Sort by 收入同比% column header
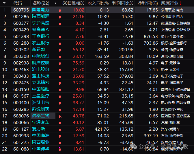The image size is (194, 154). point(98,3)
